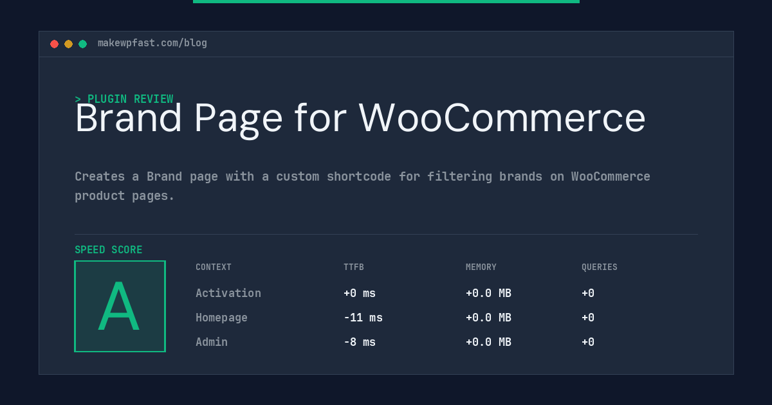Click the orange window dot
The height and width of the screenshot is (405, 772).
(x=68, y=44)
